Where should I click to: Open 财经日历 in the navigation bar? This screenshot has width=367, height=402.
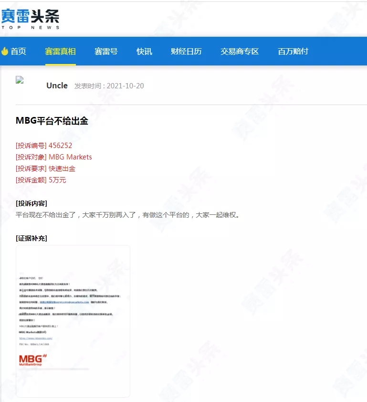(x=186, y=51)
